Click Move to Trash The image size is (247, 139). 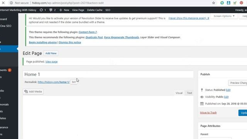208,113
